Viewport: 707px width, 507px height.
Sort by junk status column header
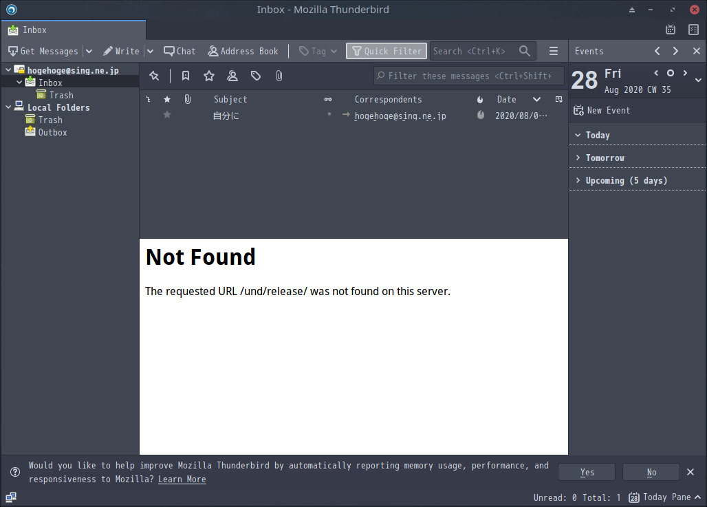pos(480,99)
